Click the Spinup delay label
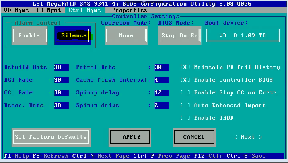Image resolution: width=288 pixels, height=163 pixels. click(97, 93)
